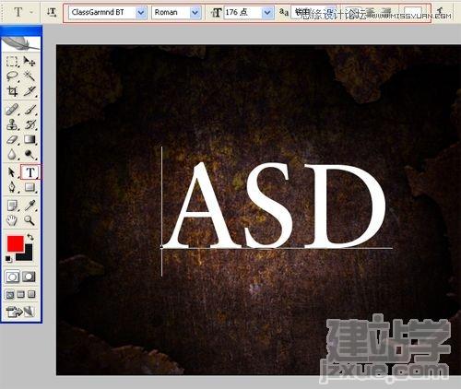The height and width of the screenshot is (389, 461).
Task: Jump to ImageReady from toolbox bottom
Action: 20,312
